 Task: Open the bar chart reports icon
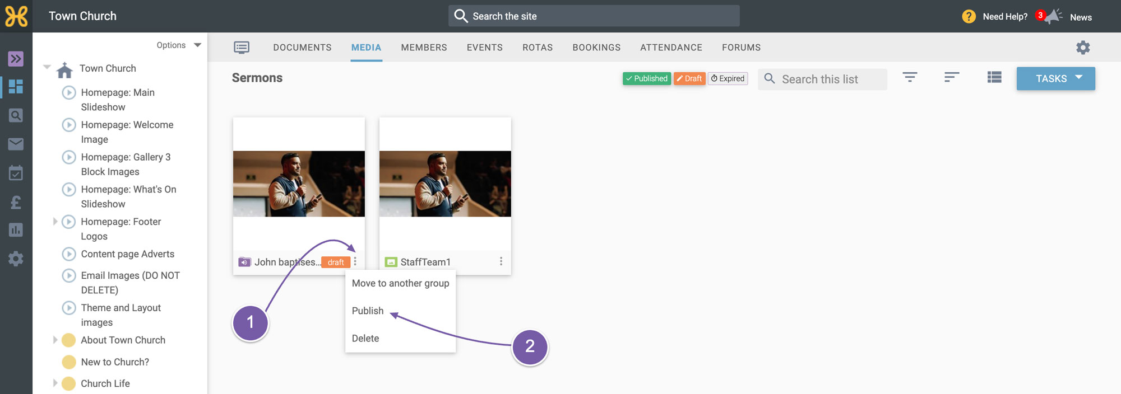[x=16, y=230]
